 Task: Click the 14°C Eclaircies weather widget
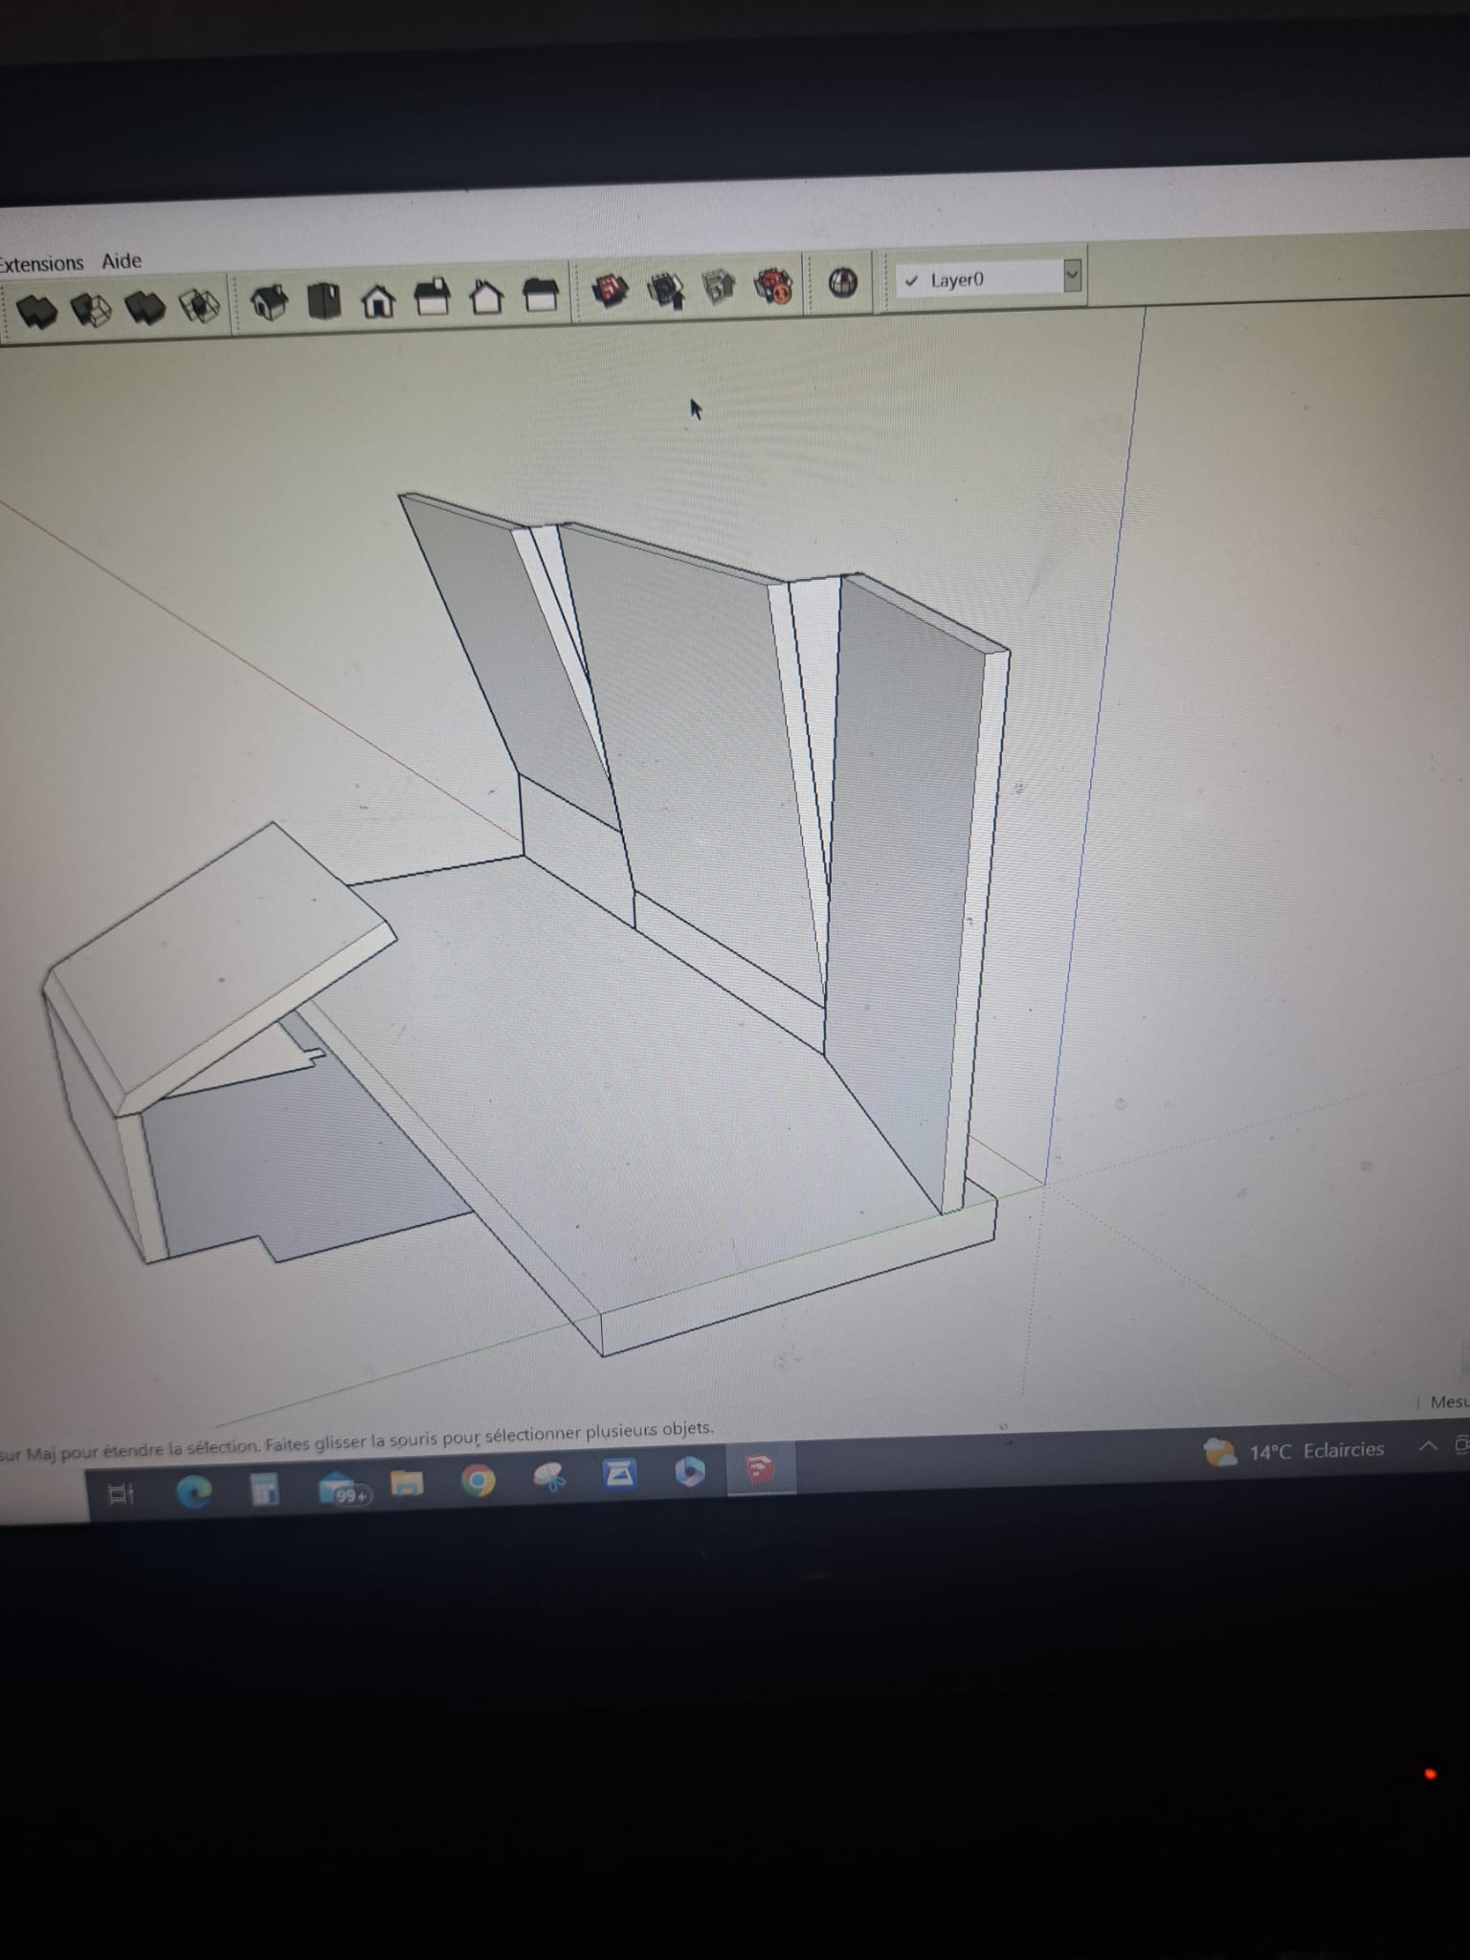pos(1294,1452)
